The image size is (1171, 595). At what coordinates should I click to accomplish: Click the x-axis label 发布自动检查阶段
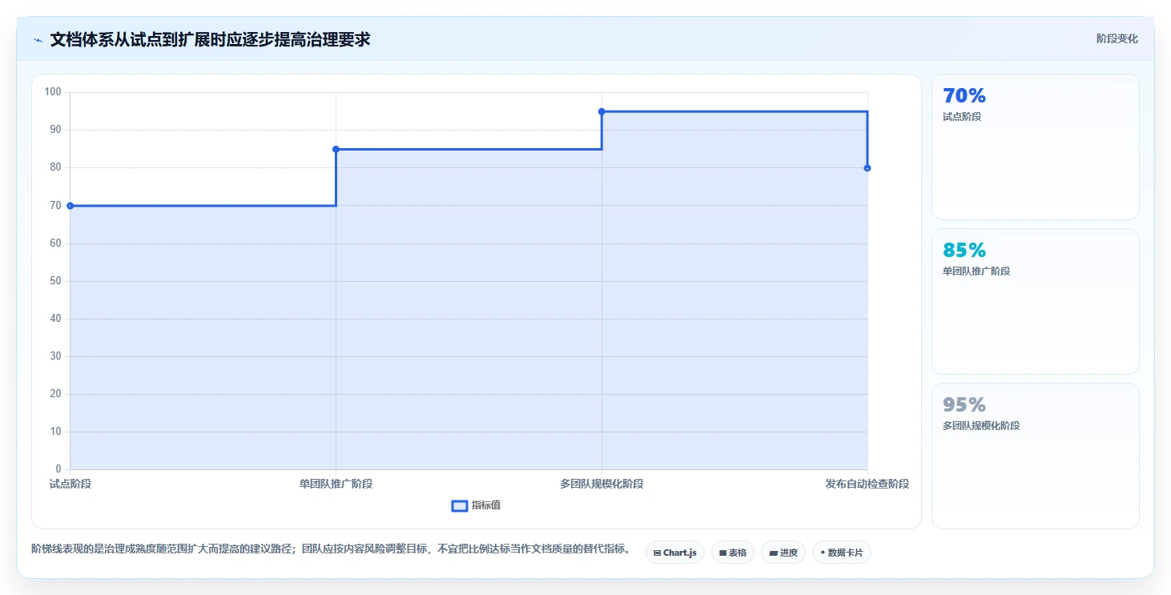tap(867, 484)
